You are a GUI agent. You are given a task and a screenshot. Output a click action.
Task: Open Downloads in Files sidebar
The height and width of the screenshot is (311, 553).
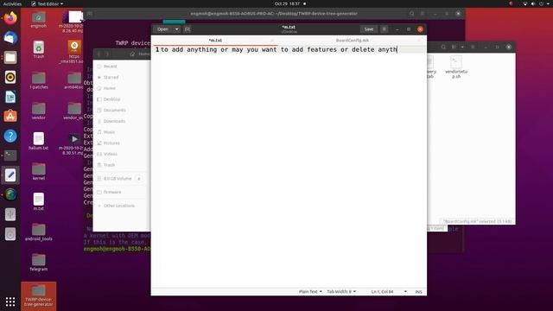coord(114,121)
